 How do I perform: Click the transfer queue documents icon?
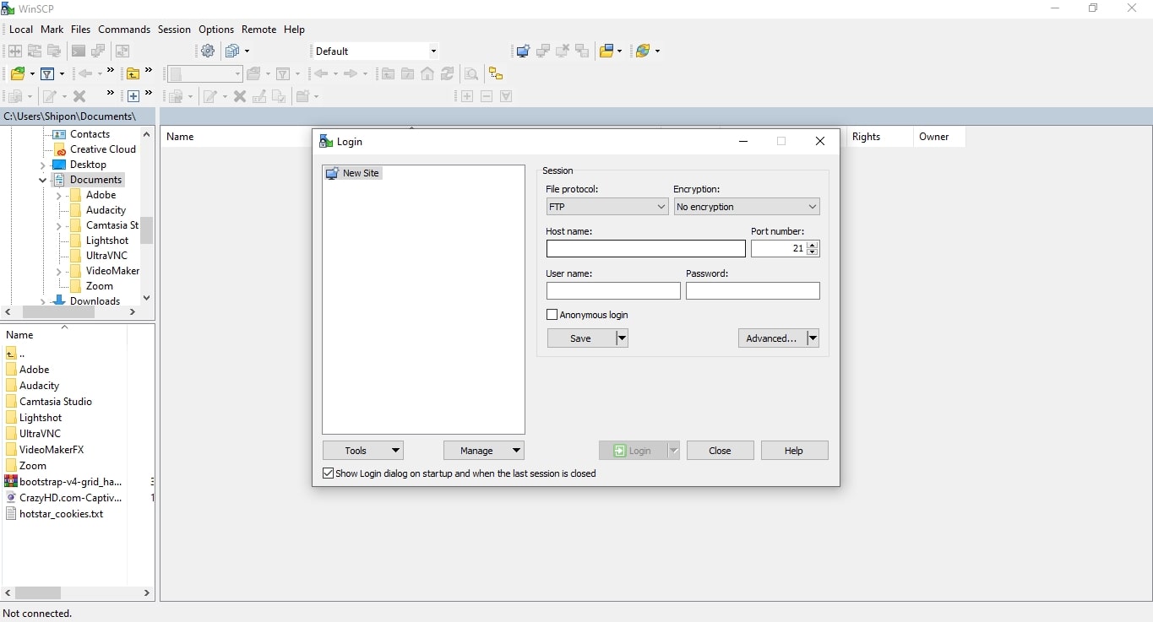pos(232,51)
